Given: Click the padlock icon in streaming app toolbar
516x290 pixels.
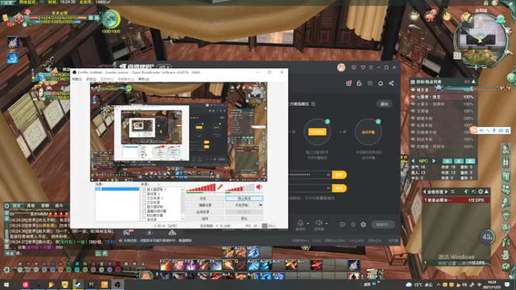Looking at the screenshot, I should click(x=359, y=84).
